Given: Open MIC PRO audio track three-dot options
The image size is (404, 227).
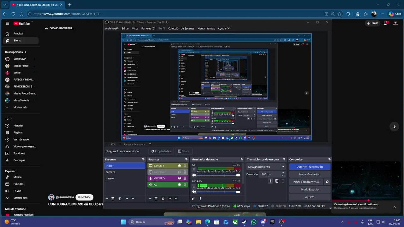Looking at the screenshot, I should coord(194,186).
